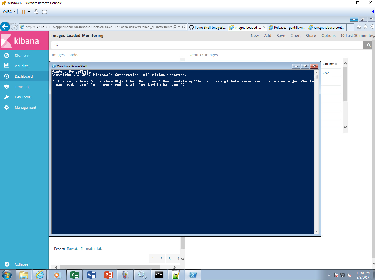Close the Images_Loaded_ browser tab
The image size is (375, 280).
click(x=264, y=27)
